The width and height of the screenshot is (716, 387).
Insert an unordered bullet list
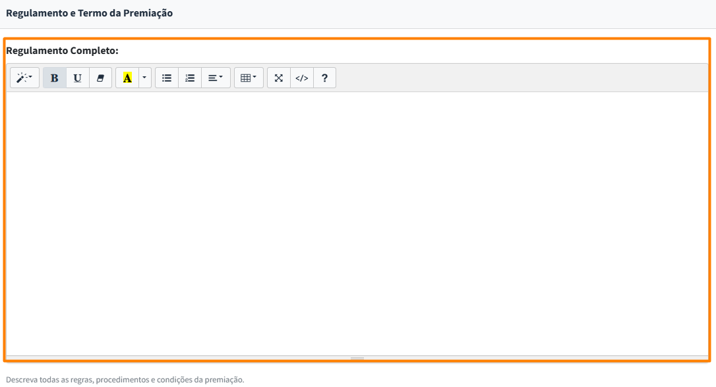coord(167,78)
